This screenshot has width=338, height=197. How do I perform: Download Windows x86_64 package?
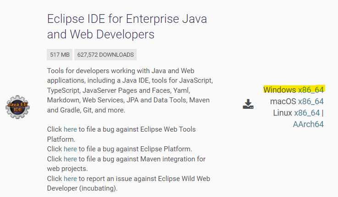310,90
